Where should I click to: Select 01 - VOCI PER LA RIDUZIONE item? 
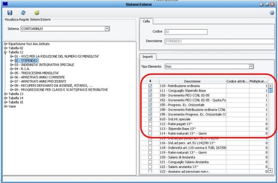pyautogui.click(x=57, y=57)
